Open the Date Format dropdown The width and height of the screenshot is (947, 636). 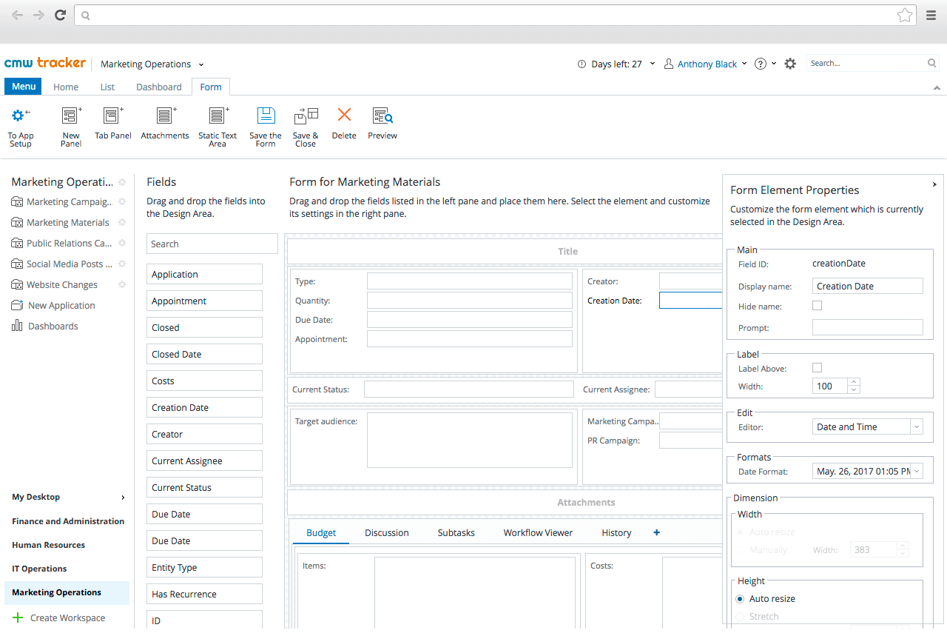point(916,471)
